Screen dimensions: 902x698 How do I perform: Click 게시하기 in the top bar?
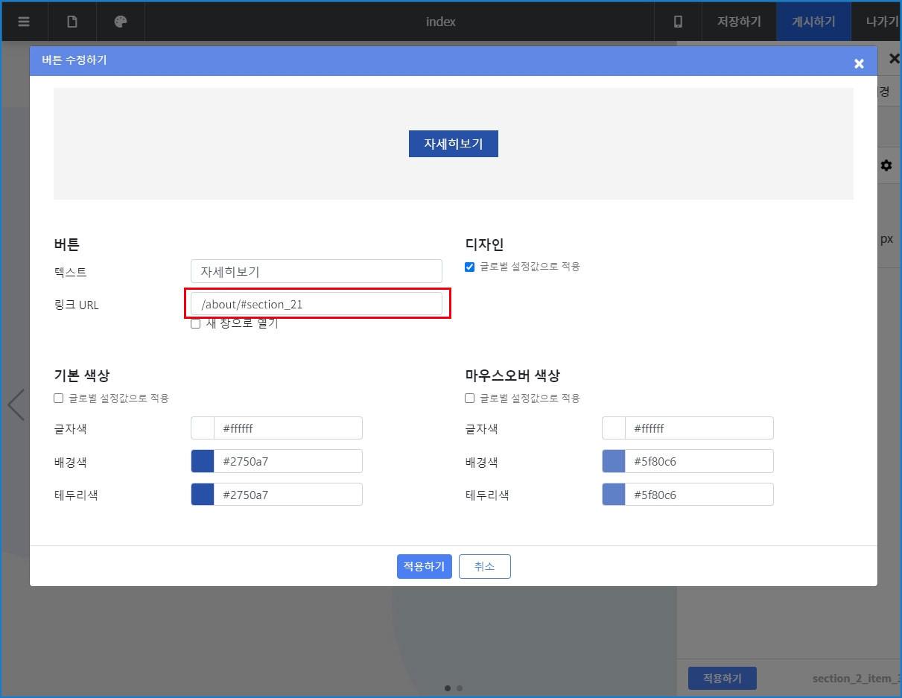coord(813,22)
